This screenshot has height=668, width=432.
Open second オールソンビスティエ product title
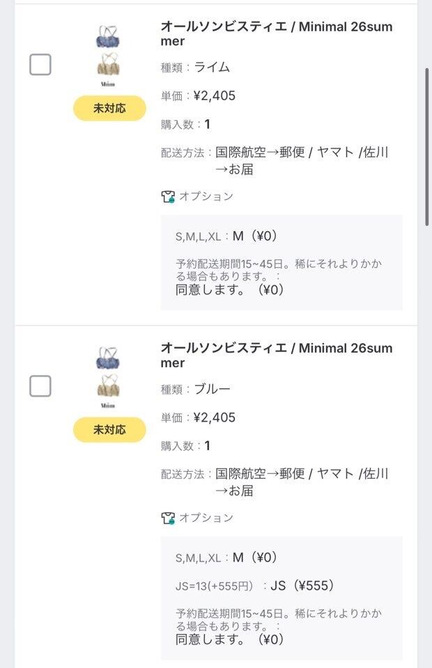pos(277,356)
